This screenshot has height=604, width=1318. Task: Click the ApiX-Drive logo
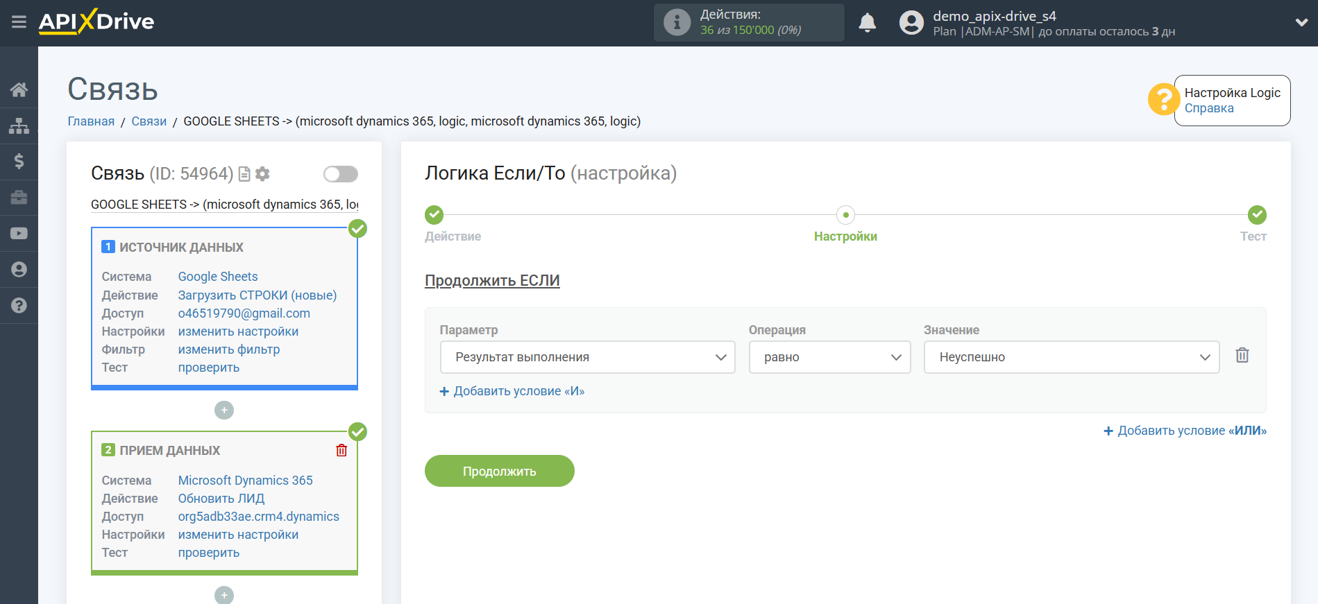(x=96, y=21)
